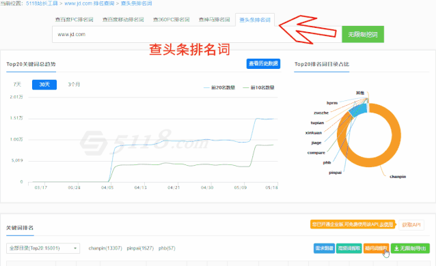Click the 需求图谱 button
Viewport: 436px width, 266px height.
324,248
